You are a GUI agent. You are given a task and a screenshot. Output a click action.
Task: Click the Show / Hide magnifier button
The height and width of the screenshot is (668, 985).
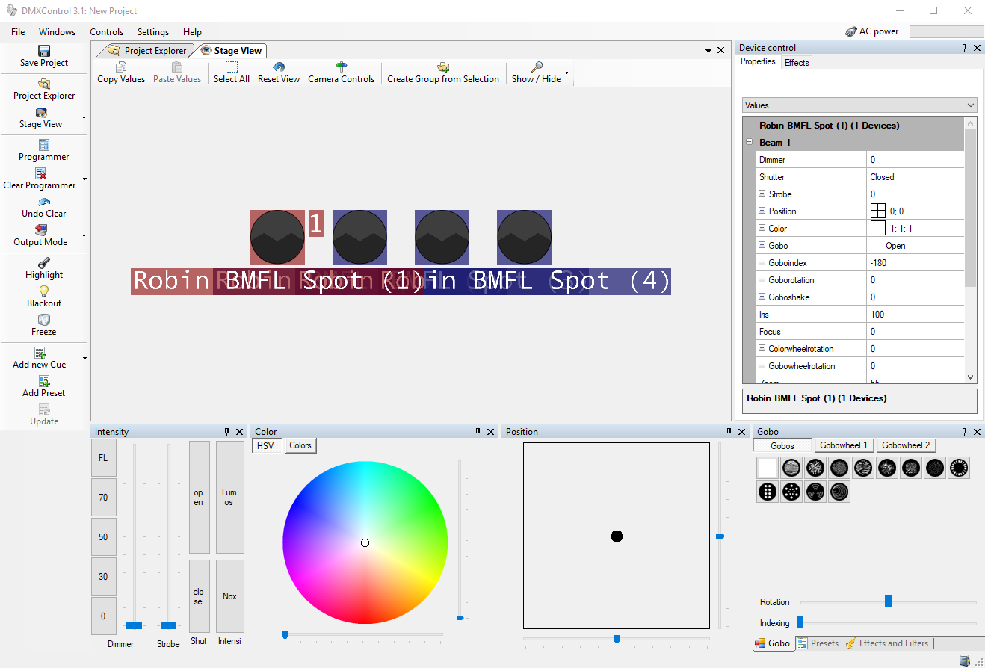coord(536,73)
